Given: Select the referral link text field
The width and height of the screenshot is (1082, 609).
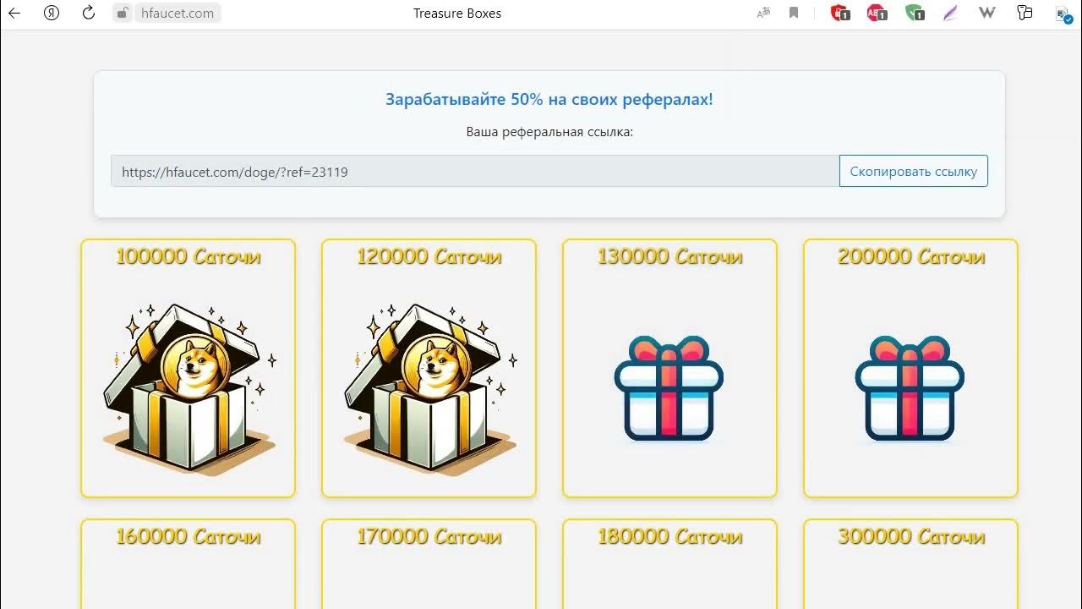Looking at the screenshot, I should click(x=475, y=171).
